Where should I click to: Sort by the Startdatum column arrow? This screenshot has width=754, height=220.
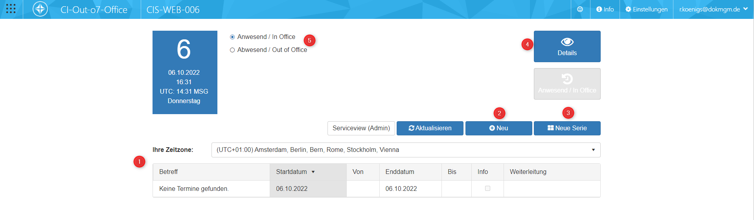point(313,172)
